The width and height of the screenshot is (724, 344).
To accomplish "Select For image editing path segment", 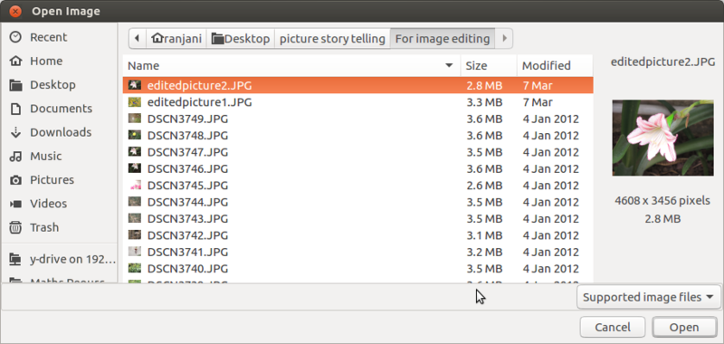I will [x=443, y=38].
